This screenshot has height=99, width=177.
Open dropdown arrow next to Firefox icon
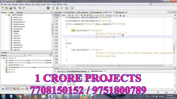coord(50,8)
